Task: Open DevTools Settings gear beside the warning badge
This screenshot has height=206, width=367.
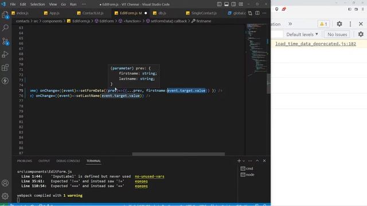Action: click(x=339, y=24)
